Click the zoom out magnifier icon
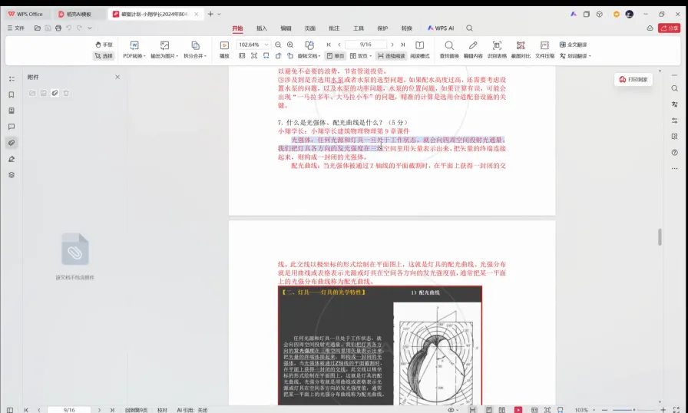The height and width of the screenshot is (413, 688). (278, 45)
